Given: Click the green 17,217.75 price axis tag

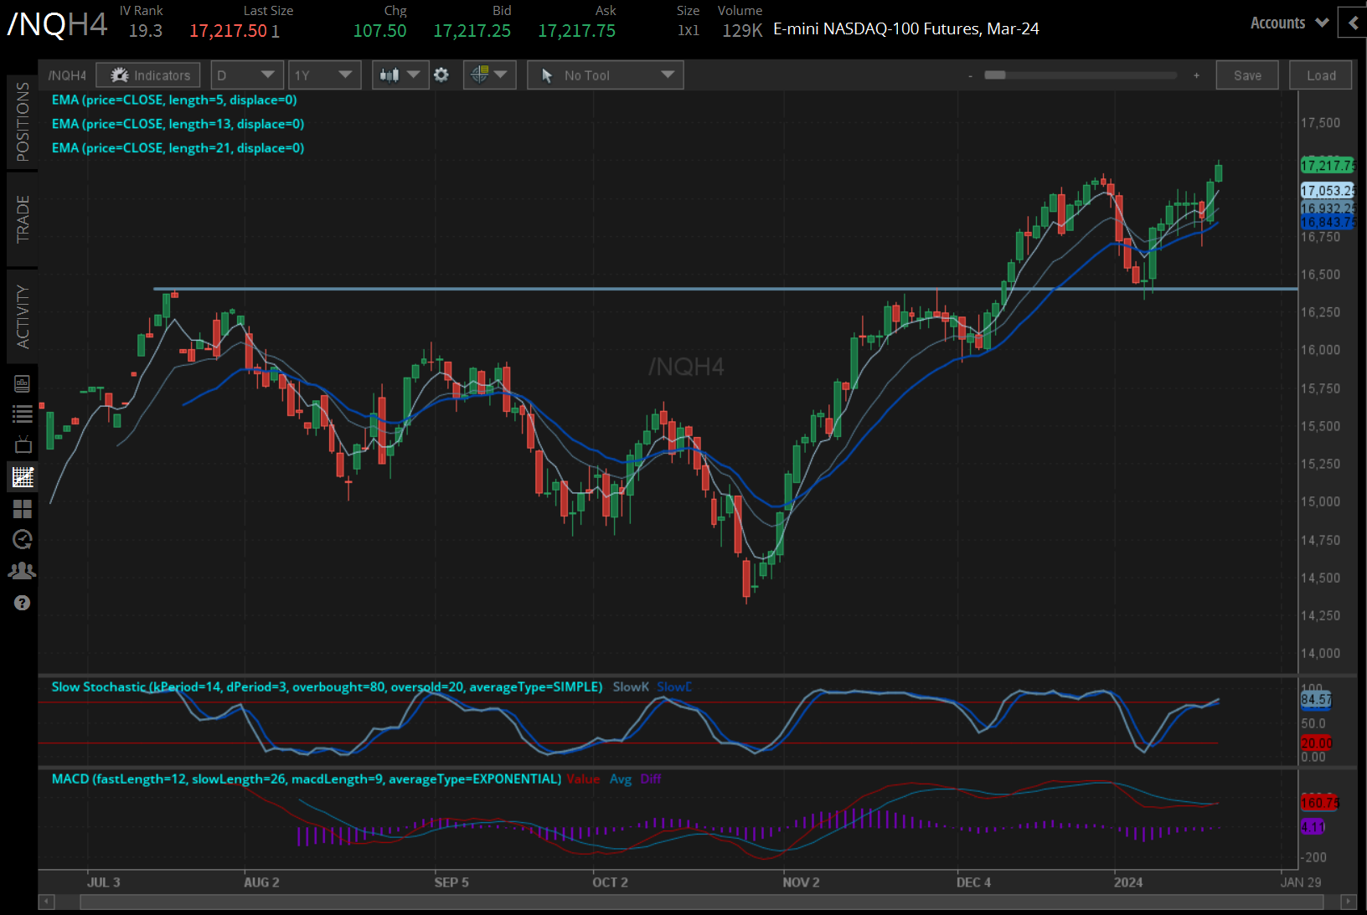Looking at the screenshot, I should tap(1328, 165).
